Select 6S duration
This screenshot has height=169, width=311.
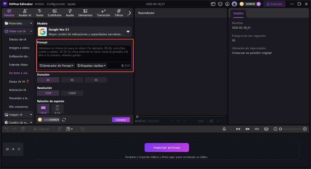(x=72, y=80)
